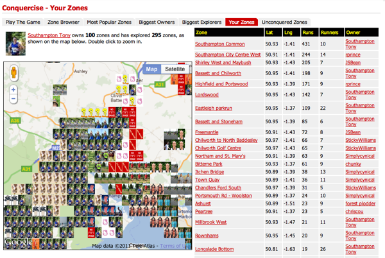Open Southampton City Centre West zone
Screen dimensions: 385x258
(228, 55)
